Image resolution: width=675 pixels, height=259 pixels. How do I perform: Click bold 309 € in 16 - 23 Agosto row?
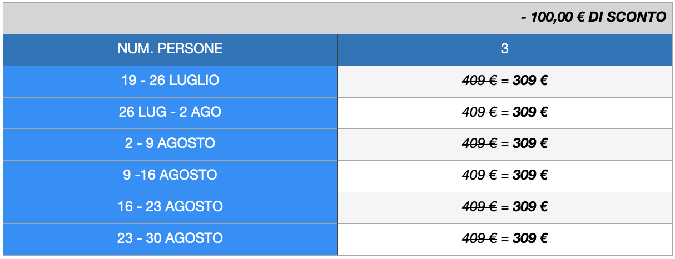click(x=530, y=207)
